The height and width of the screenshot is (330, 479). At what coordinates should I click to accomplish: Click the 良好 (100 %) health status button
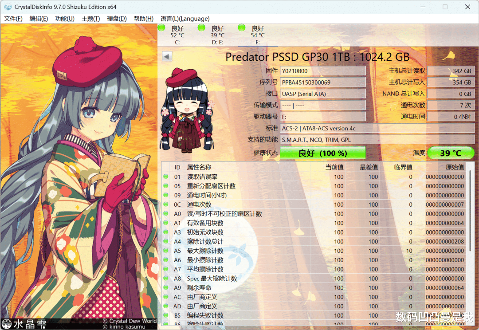click(322, 153)
